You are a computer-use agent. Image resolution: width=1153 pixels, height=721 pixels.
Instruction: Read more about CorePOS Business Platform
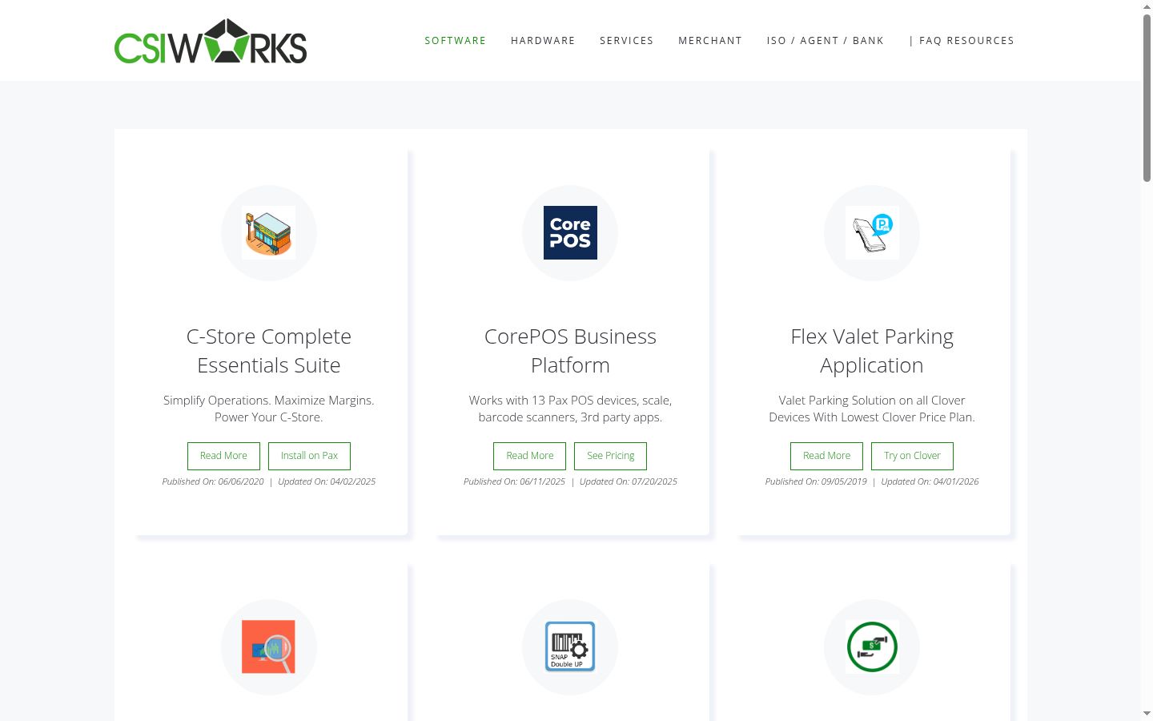[x=529, y=456]
